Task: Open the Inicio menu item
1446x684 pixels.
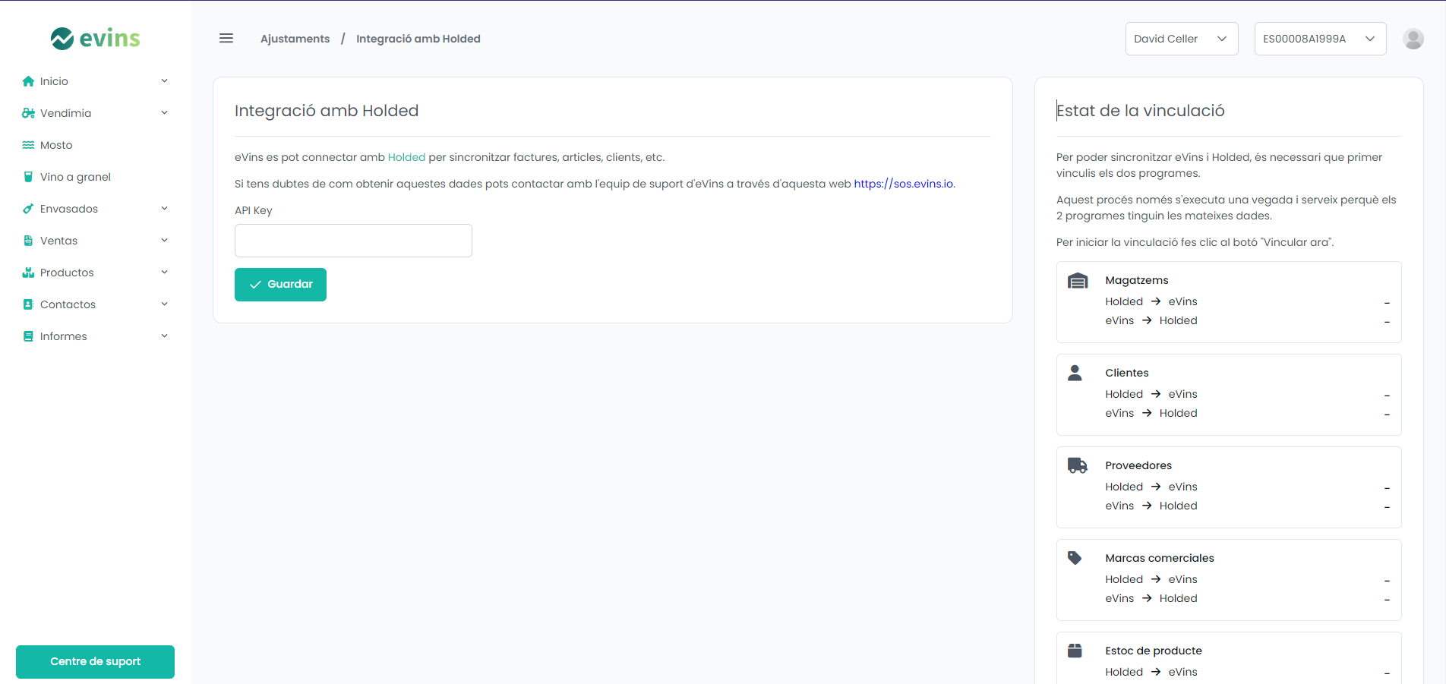Action: point(96,81)
